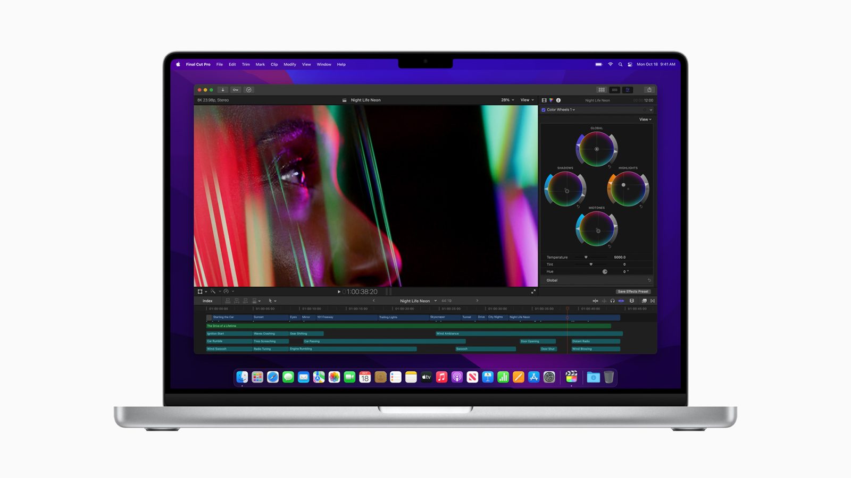Open the magic wand enhancements dropdown
The height and width of the screenshot is (478, 851).
pyautogui.click(x=215, y=291)
